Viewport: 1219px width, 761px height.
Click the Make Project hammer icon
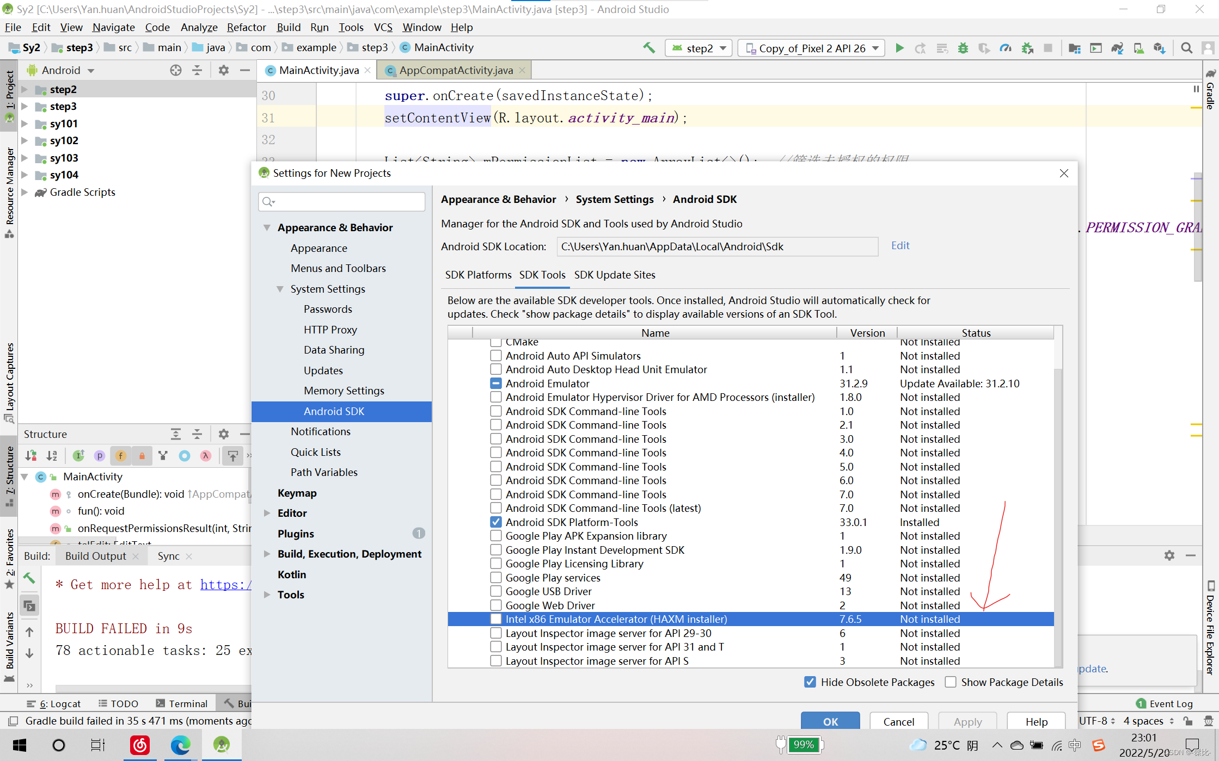[648, 48]
